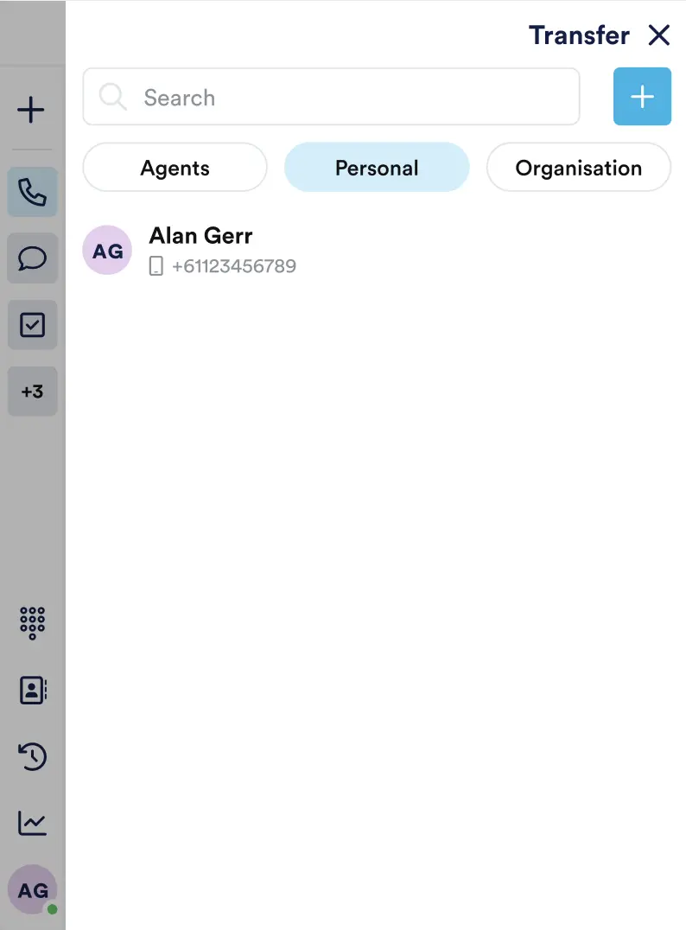The width and height of the screenshot is (686, 930).
Task: View call history using the clock icon
Action: tap(32, 756)
